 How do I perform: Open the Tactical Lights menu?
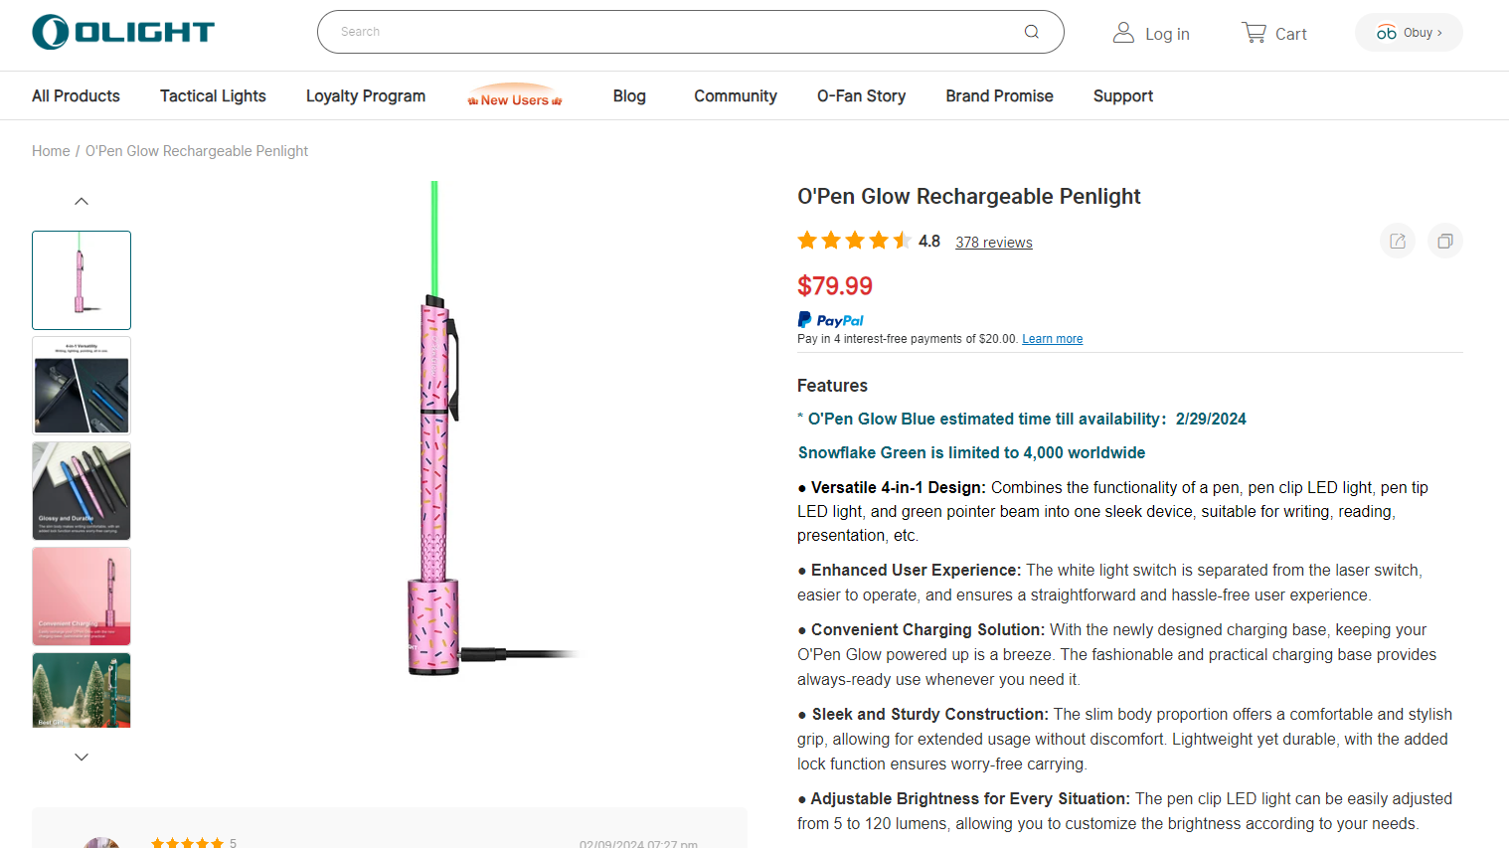[212, 95]
